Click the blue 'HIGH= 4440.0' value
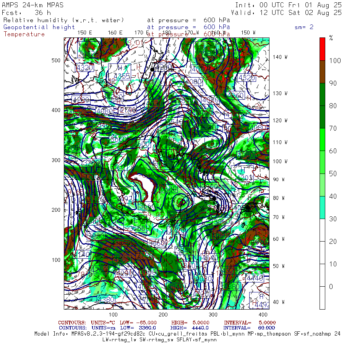The image size is (344, 344). tap(189, 328)
